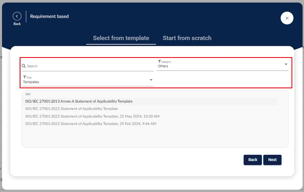Select the abc template entry

[x=28, y=94]
